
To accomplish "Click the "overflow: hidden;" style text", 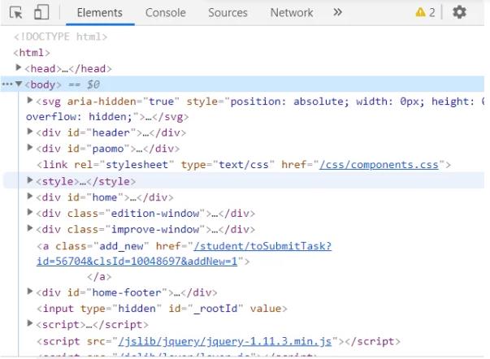I will [79, 117].
